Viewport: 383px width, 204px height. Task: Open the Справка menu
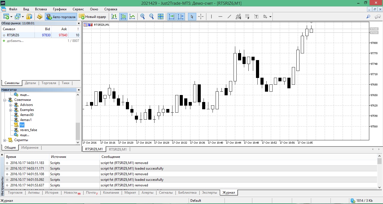[111, 9]
